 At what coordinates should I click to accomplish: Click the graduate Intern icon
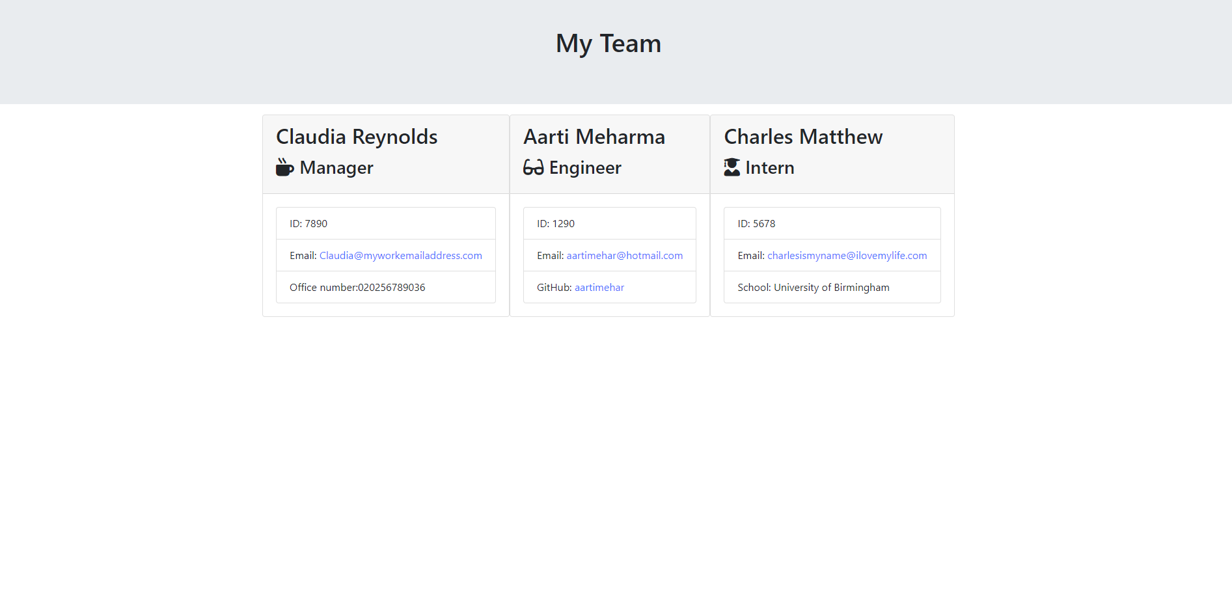[x=732, y=167]
